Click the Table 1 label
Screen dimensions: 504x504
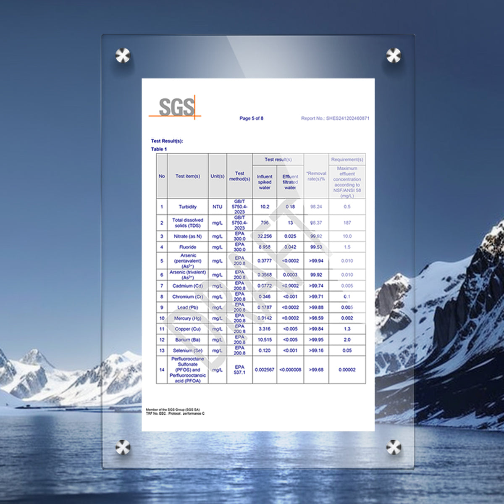click(x=159, y=149)
